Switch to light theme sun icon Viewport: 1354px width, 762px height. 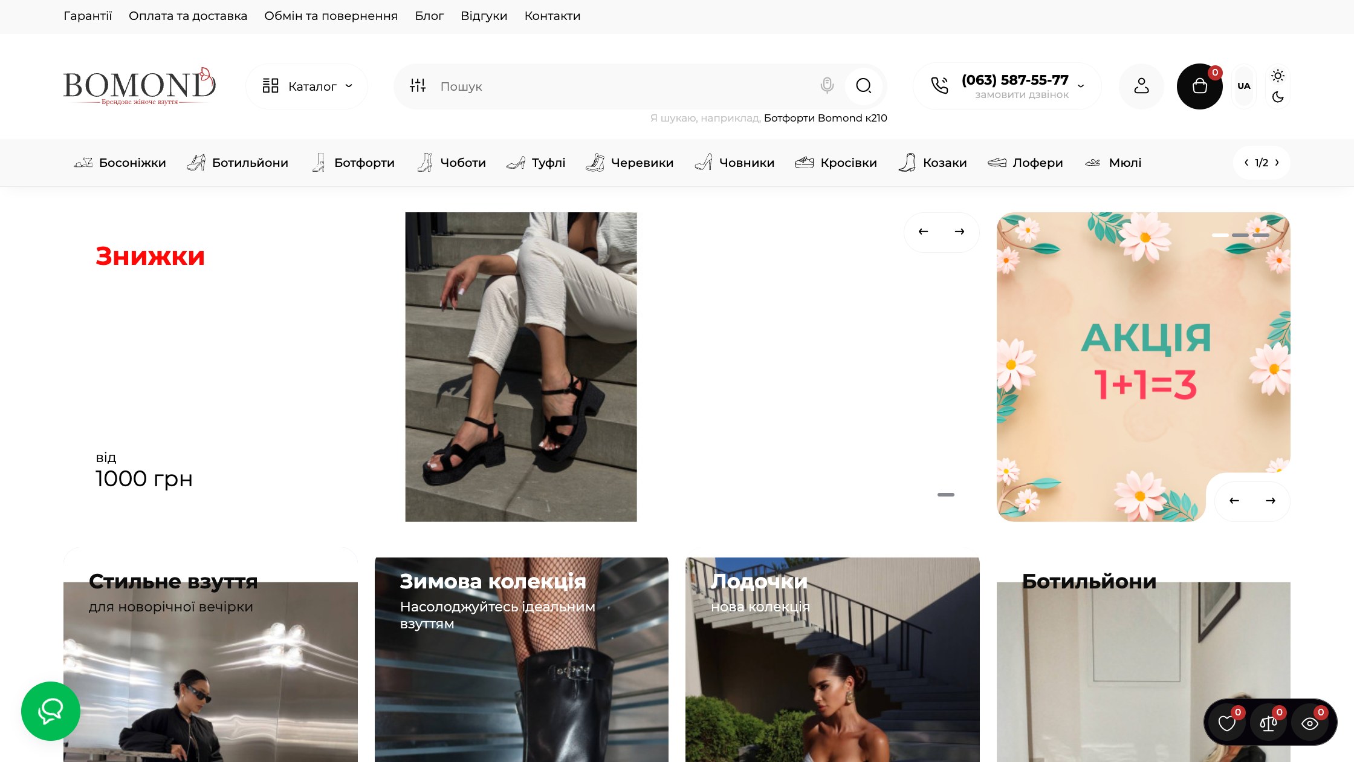click(x=1277, y=76)
